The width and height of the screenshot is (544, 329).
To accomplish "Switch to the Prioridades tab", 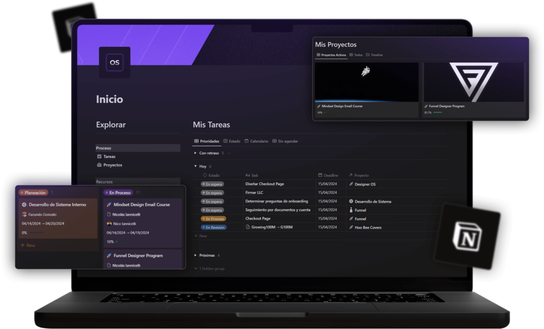I will [x=207, y=141].
